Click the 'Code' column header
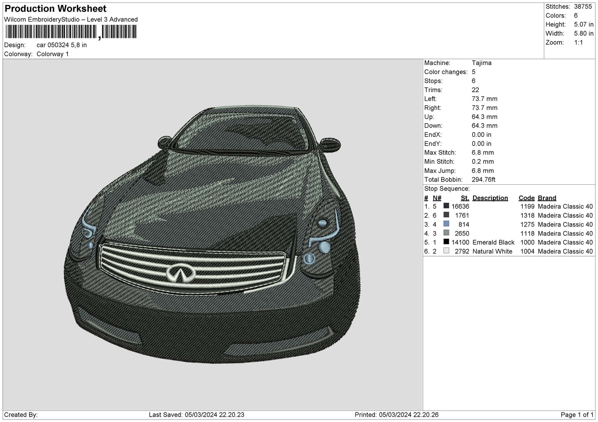Image resolution: width=598 pixels, height=422 pixels. [x=526, y=198]
